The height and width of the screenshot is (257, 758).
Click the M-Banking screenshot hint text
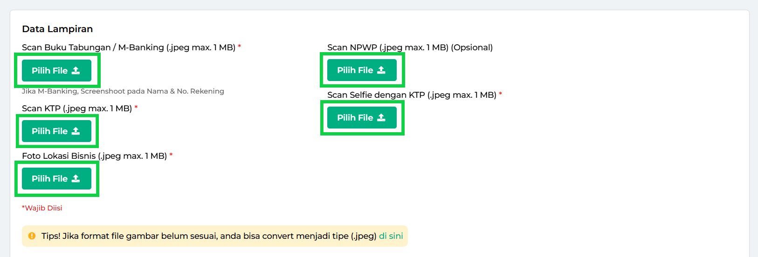pos(123,91)
